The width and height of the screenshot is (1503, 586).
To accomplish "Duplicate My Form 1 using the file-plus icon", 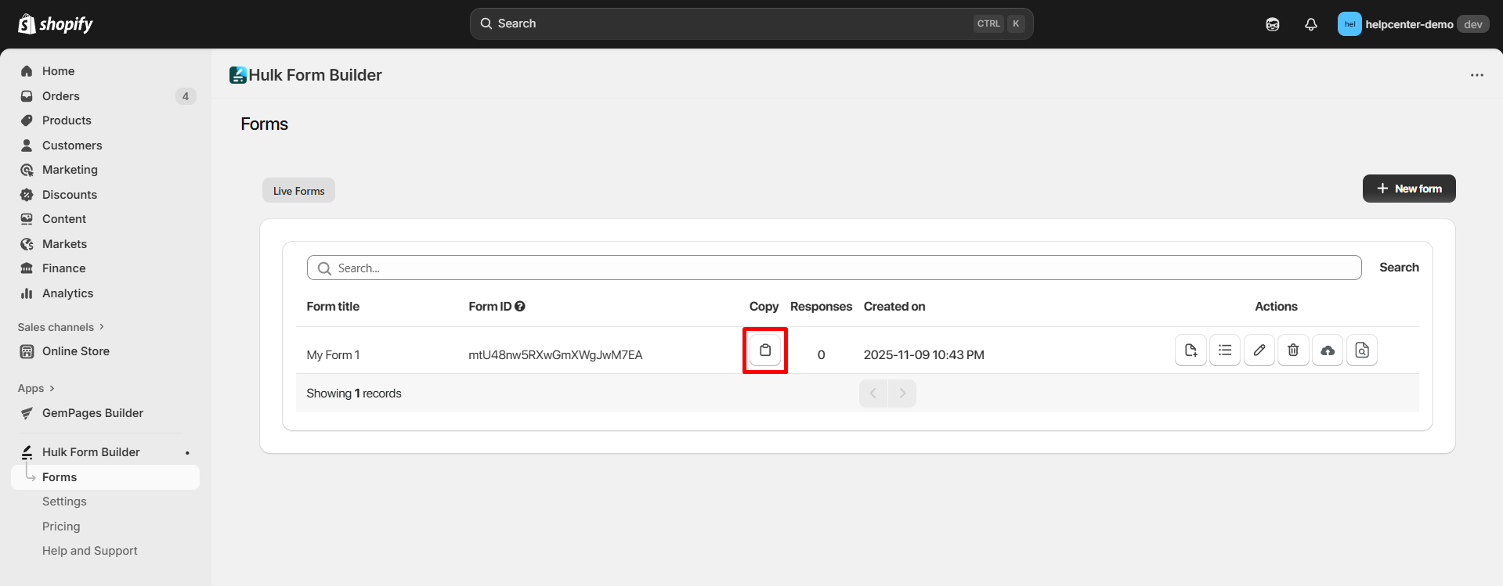I will pyautogui.click(x=1190, y=351).
